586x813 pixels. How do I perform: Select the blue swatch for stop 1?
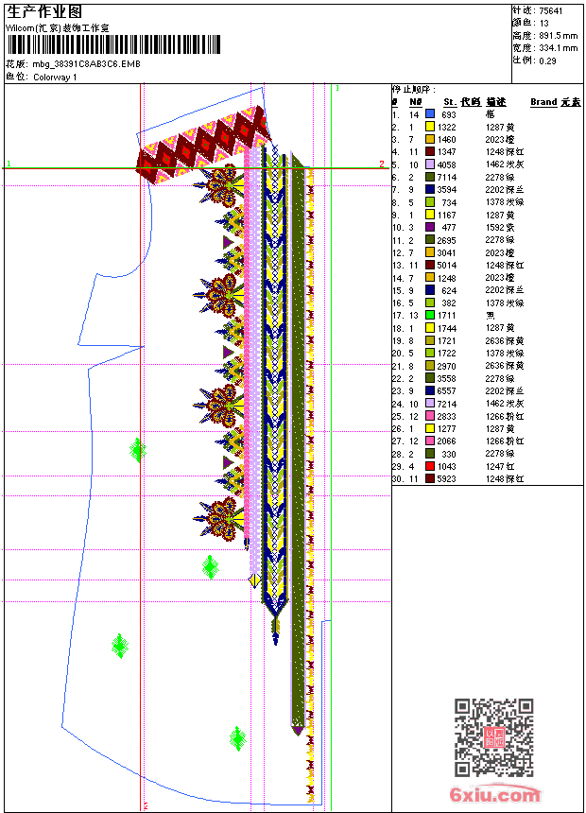click(430, 114)
